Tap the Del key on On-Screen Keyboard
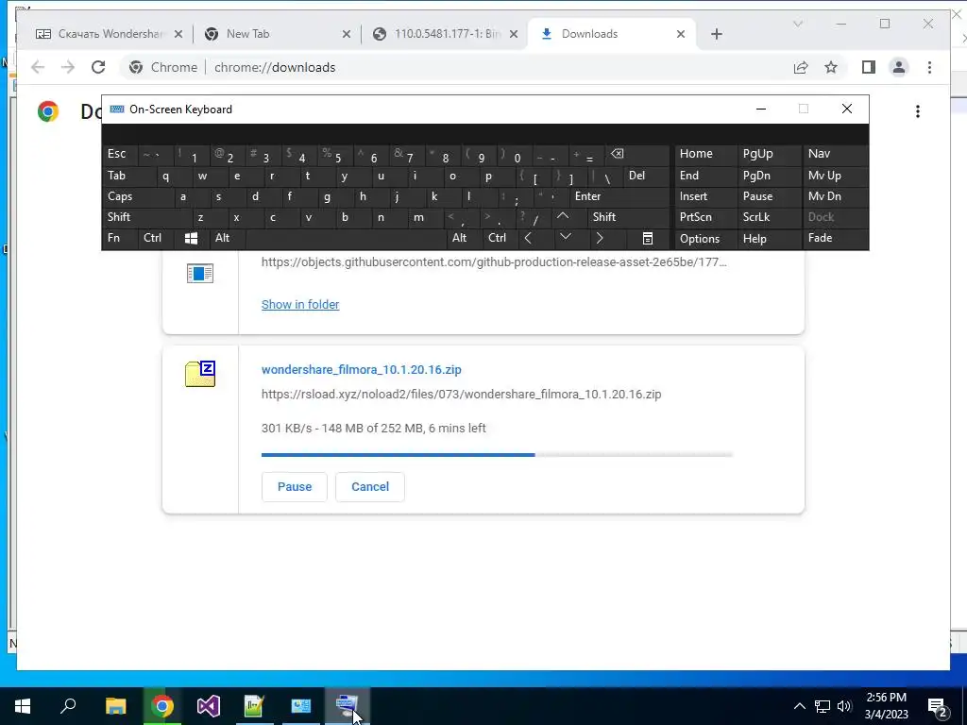The image size is (967, 725). 646,176
